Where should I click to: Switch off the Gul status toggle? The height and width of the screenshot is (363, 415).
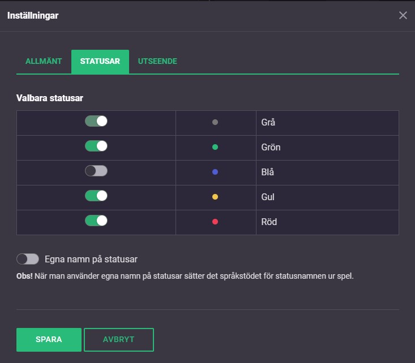coord(96,196)
